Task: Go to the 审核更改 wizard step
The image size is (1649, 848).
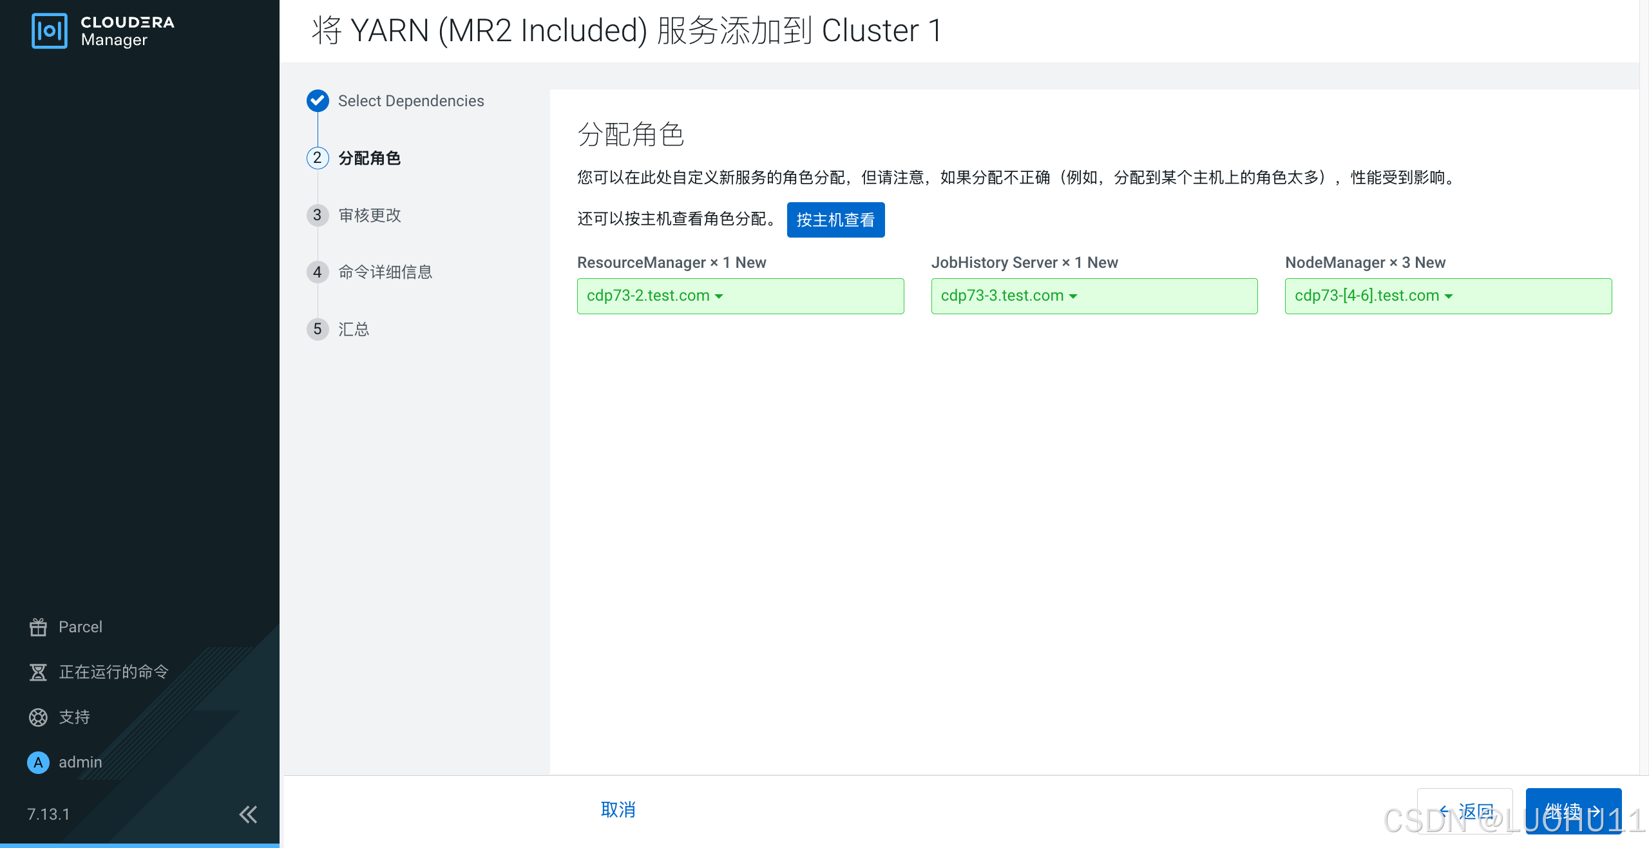Action: (370, 215)
